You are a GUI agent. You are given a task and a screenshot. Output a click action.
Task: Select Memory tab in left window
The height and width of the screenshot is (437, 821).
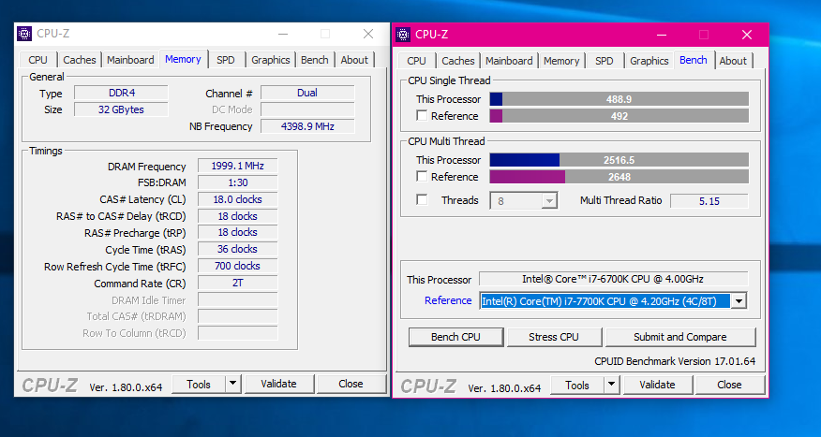point(184,59)
